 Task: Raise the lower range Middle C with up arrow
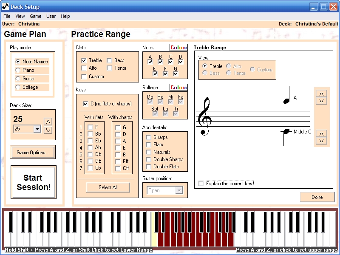tap(321, 133)
